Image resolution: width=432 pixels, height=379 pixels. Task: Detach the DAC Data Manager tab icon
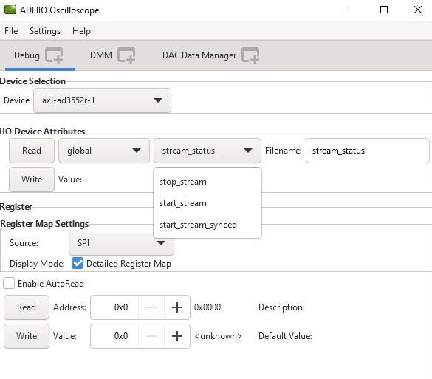(250, 55)
